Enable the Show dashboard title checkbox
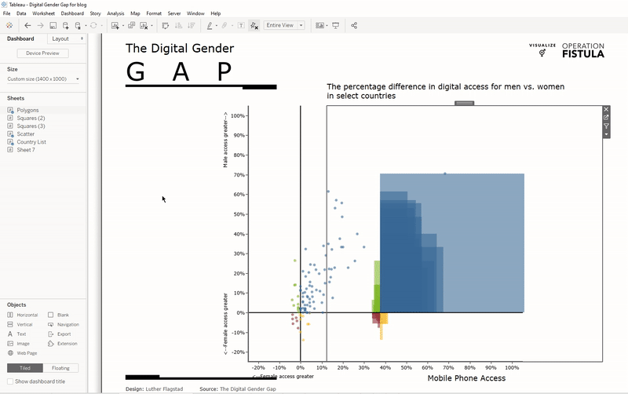The height and width of the screenshot is (394, 628). [x=10, y=381]
